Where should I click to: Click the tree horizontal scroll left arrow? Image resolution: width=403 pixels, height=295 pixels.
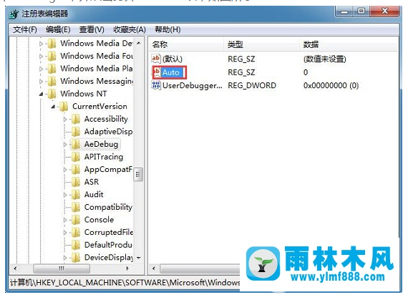(15, 269)
